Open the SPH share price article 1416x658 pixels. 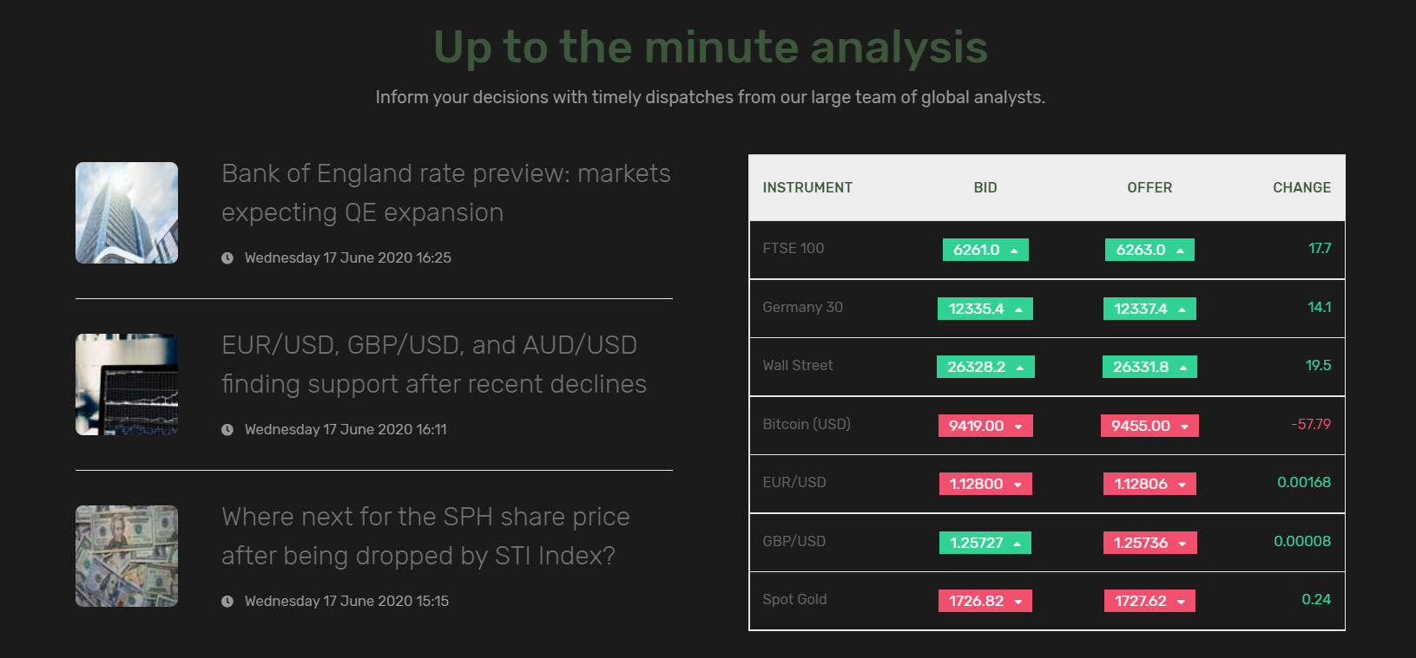425,536
